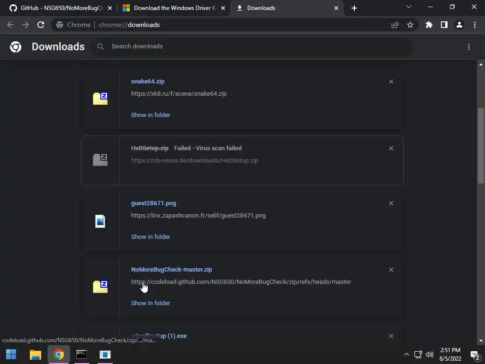The image size is (485, 364).
Task: Remove guest28671.png from the list
Action: click(391, 203)
